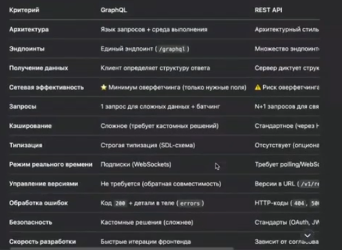
Task: Click the errors code snippet
Action: coord(190,203)
